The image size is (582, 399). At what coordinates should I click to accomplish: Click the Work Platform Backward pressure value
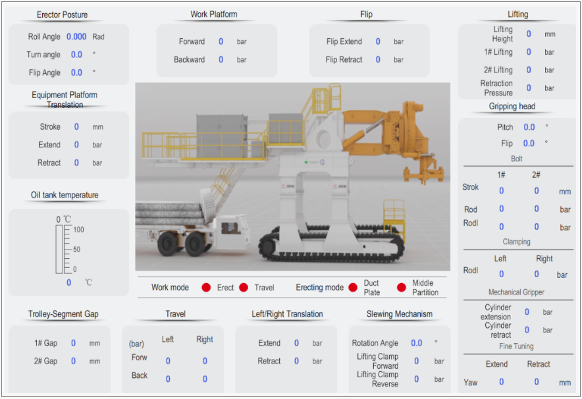(x=221, y=59)
